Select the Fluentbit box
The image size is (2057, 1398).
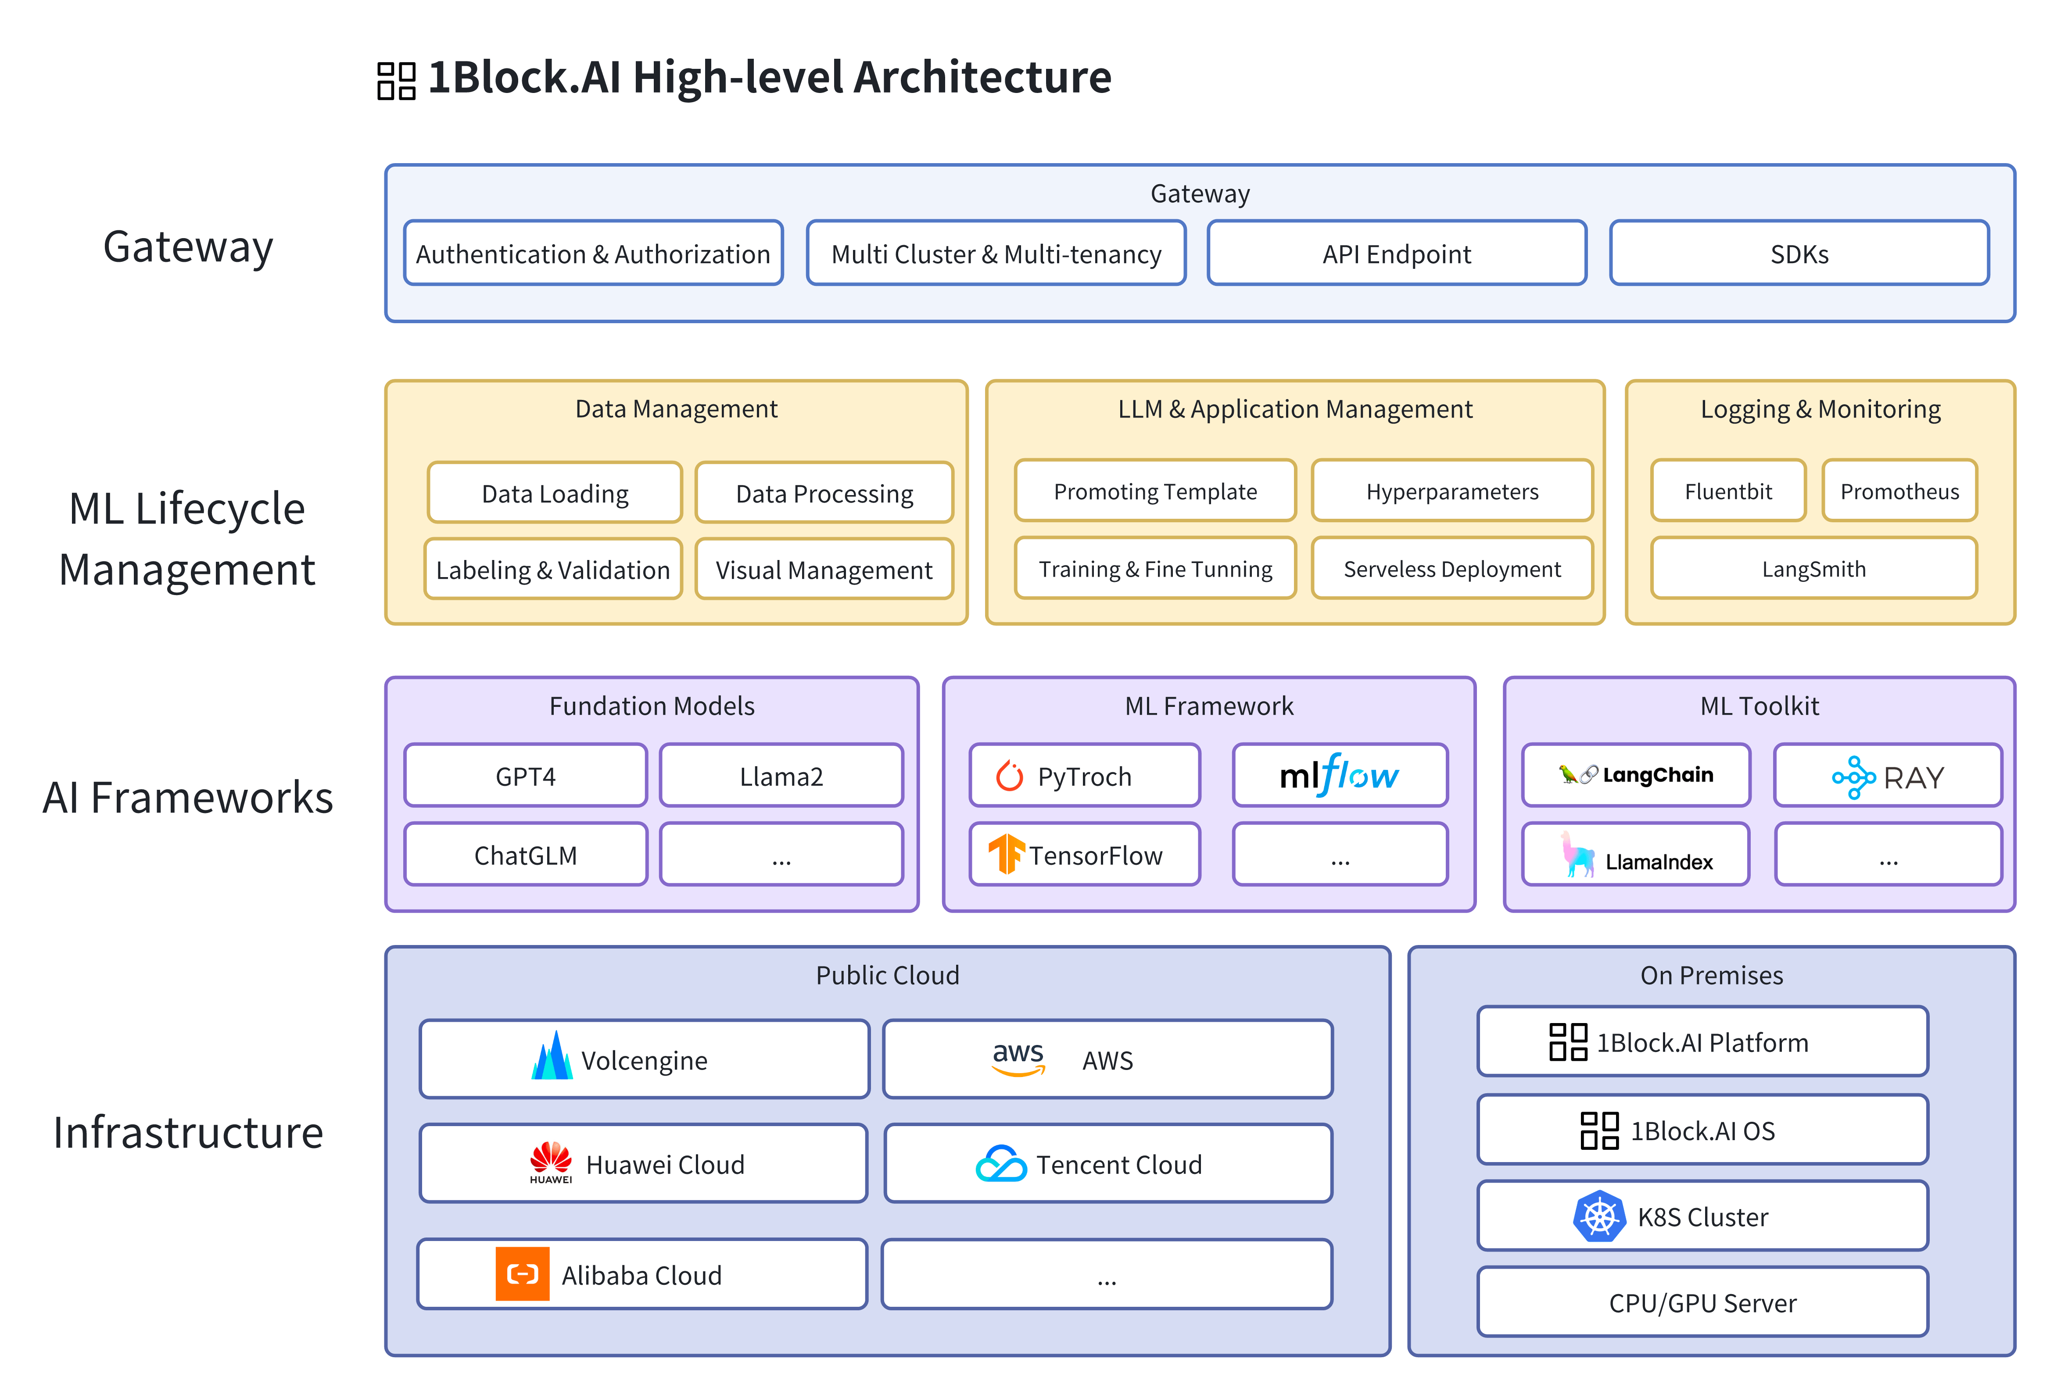tap(1728, 490)
